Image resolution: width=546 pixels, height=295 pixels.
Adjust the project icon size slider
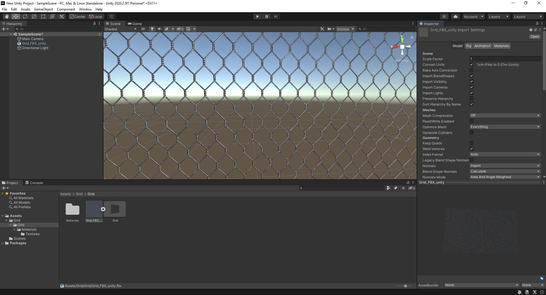[405, 286]
